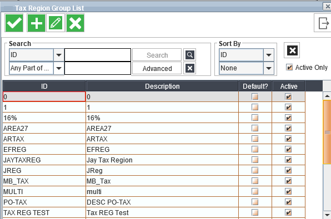Click the green checkmark select button

tap(14, 23)
